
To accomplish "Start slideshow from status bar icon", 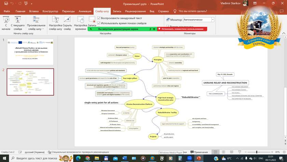I will pyautogui.click(x=240, y=152).
